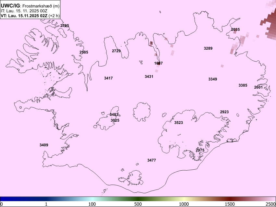
Task: Select the 3289 value label
Action: coord(208,48)
